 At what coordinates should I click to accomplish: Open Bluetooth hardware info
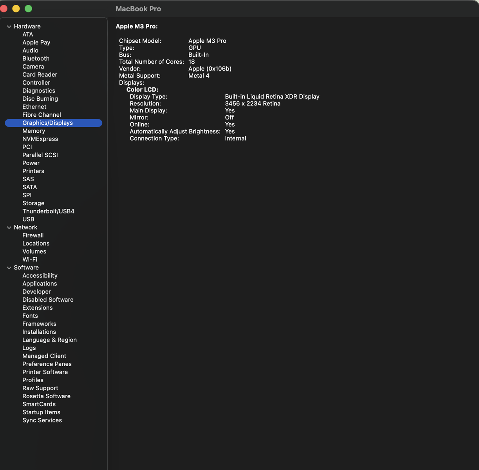(36, 58)
